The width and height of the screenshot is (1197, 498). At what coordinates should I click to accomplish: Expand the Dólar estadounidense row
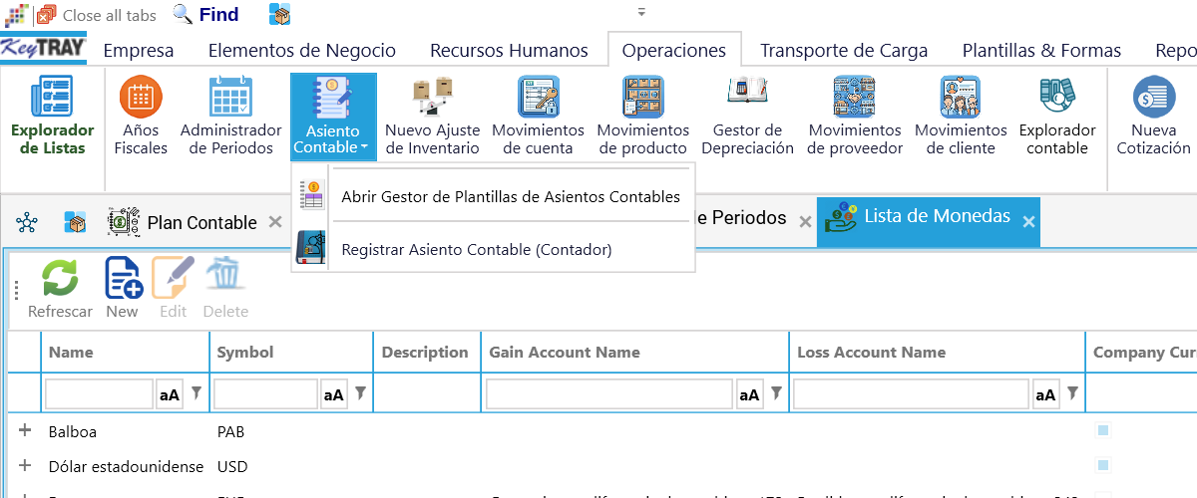25,466
